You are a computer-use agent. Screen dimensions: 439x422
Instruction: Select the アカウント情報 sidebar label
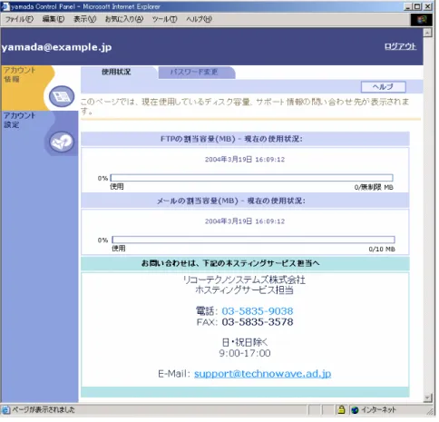20,74
